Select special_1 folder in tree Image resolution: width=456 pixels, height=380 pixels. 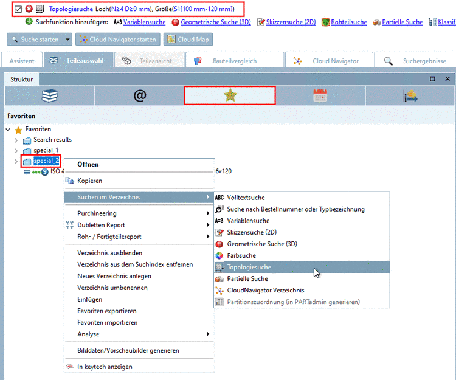pyautogui.click(x=46, y=150)
